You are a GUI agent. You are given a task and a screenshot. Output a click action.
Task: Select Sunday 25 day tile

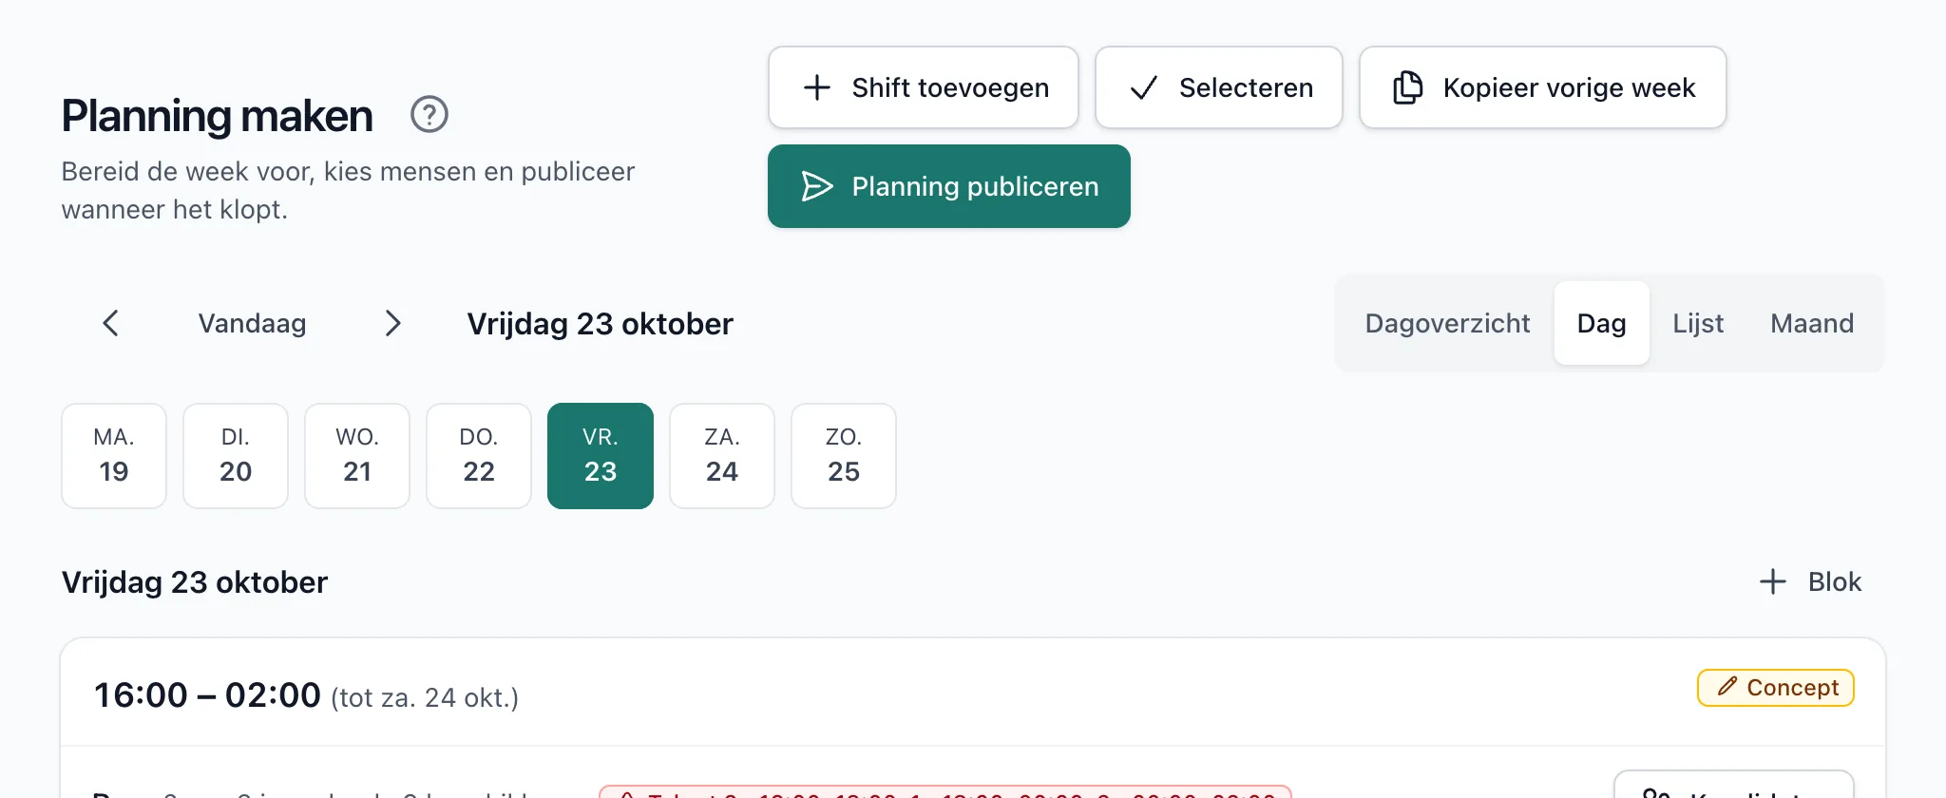[844, 456]
